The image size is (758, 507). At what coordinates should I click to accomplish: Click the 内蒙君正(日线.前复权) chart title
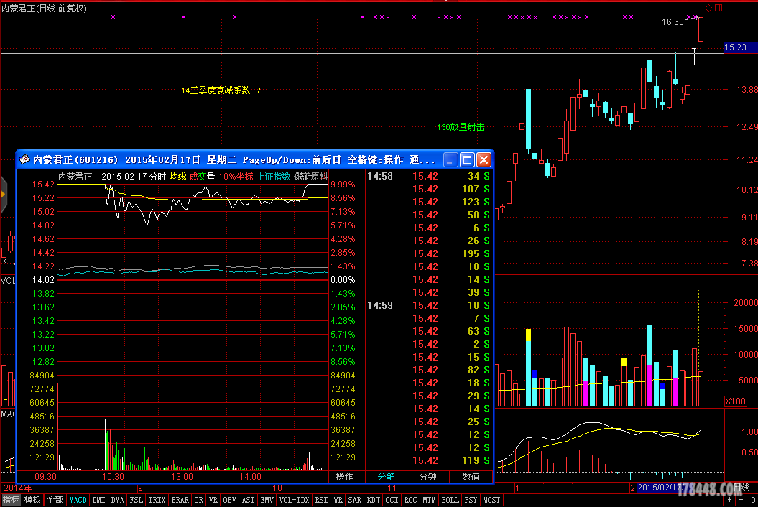pyautogui.click(x=44, y=8)
